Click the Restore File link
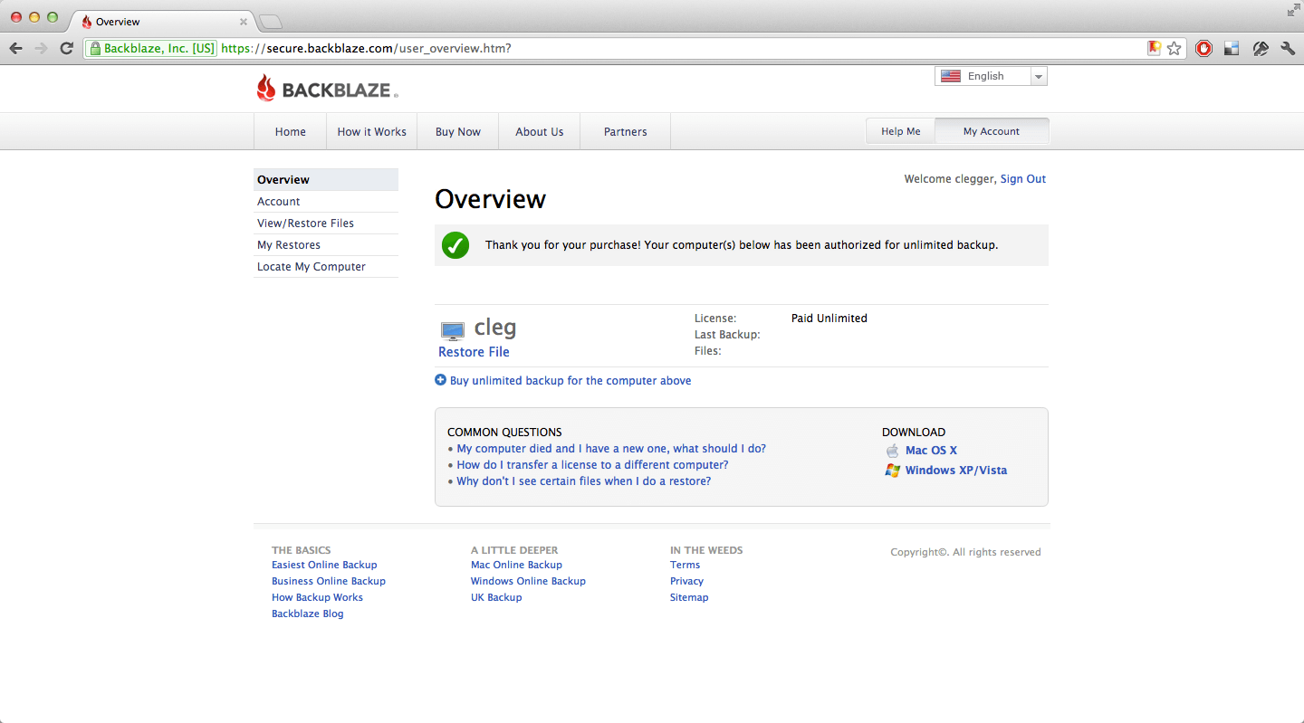Image resolution: width=1304 pixels, height=723 pixels. pos(474,352)
